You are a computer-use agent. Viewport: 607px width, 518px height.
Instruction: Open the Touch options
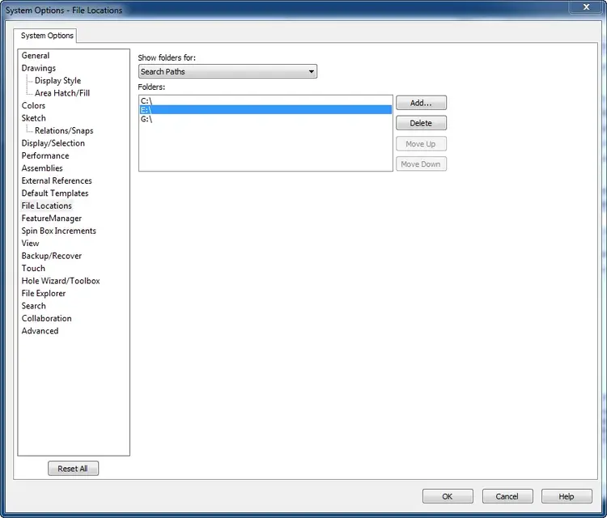point(33,268)
